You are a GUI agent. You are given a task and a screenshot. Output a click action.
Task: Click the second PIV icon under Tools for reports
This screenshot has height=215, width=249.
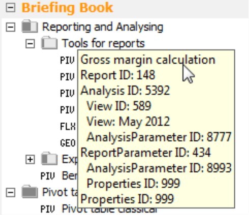67,77
